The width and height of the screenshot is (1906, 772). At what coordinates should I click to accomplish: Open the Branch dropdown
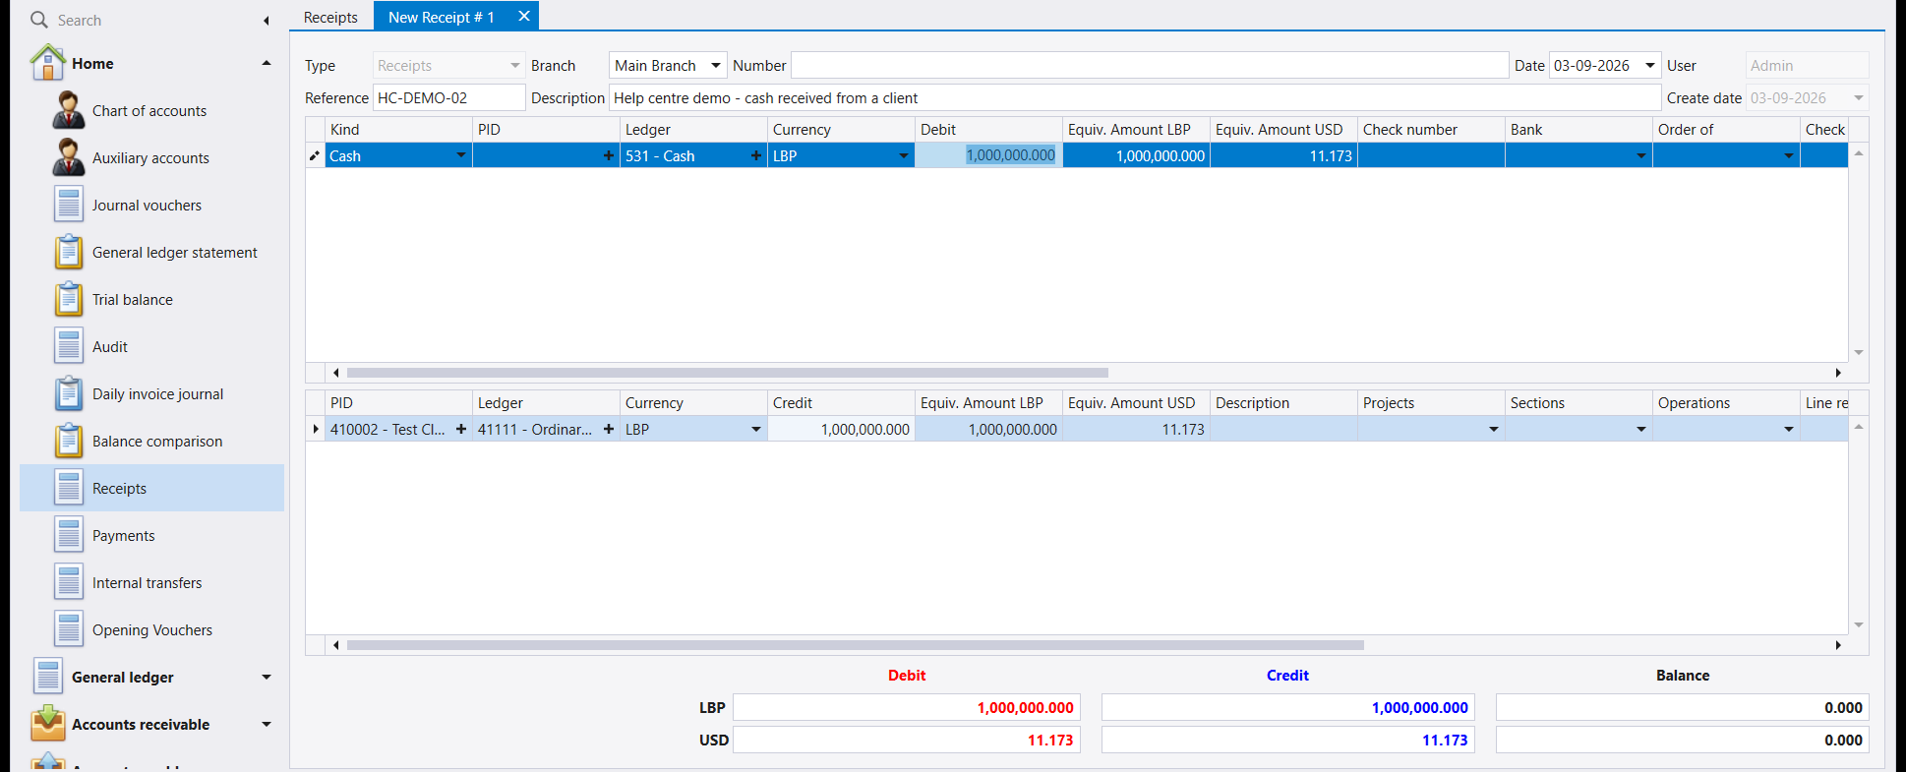click(x=716, y=66)
